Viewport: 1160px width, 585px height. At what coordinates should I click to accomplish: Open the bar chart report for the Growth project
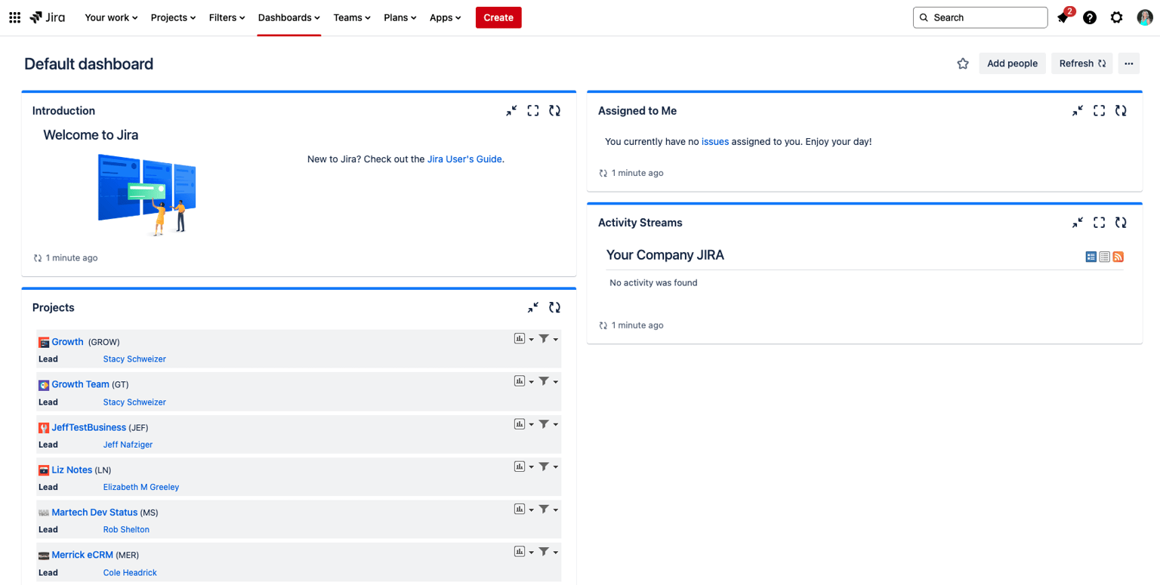[519, 338]
